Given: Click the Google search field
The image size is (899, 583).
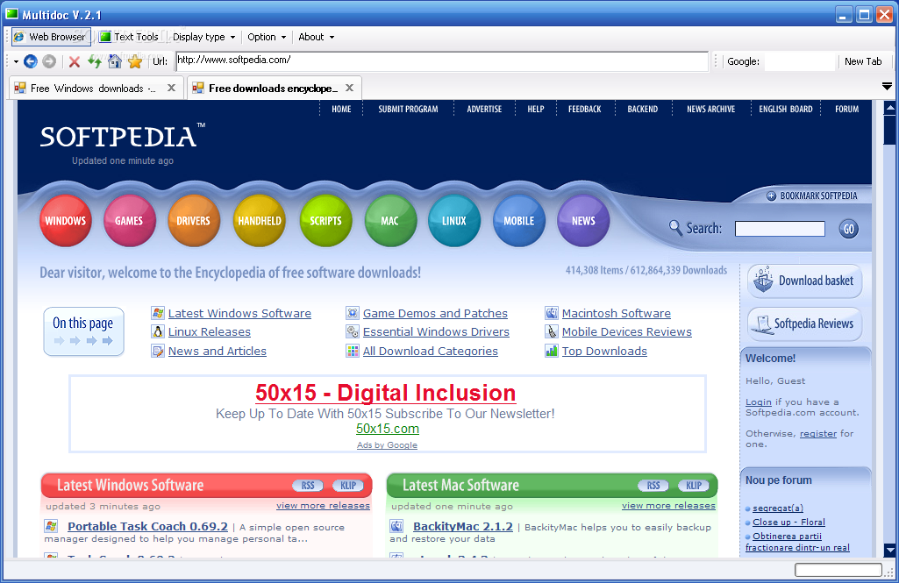Looking at the screenshot, I should [x=800, y=61].
